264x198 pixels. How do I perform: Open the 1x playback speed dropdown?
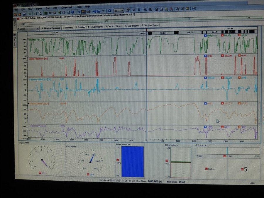(x=119, y=11)
